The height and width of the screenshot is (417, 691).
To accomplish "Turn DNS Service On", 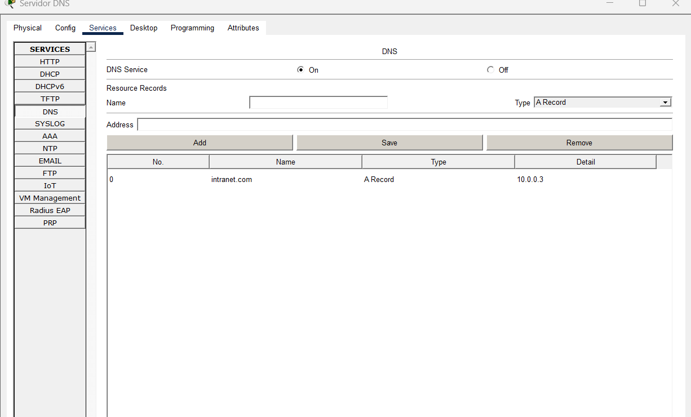I will [x=300, y=70].
